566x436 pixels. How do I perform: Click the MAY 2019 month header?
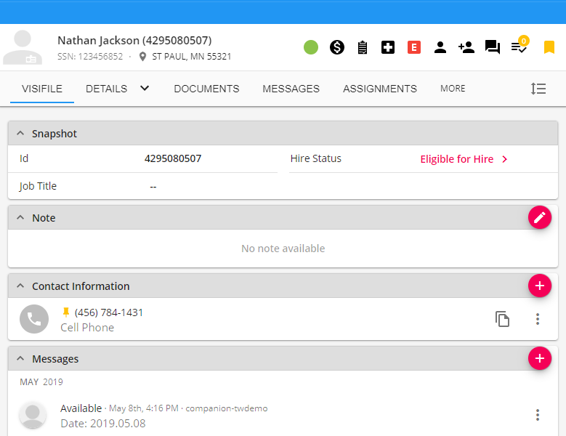coord(41,381)
